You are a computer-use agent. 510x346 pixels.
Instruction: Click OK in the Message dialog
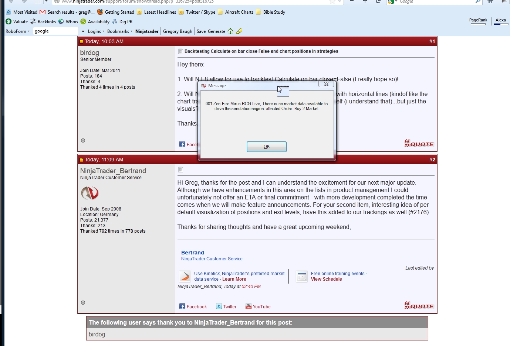(x=267, y=147)
